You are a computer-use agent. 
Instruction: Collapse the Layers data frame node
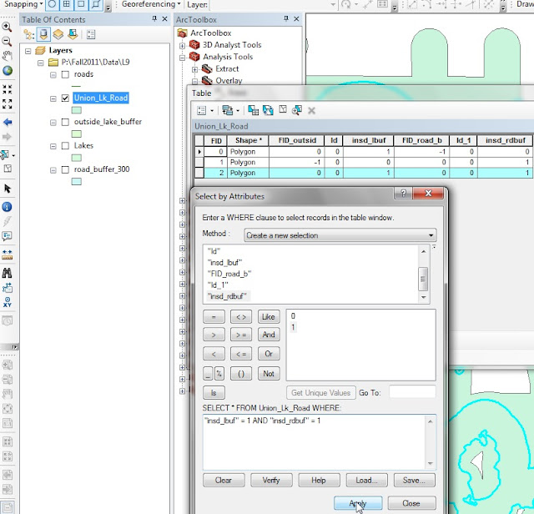click(x=28, y=51)
